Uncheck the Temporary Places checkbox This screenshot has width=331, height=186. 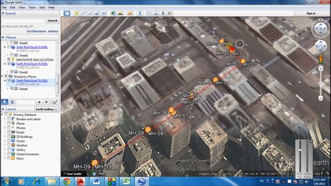(6, 76)
